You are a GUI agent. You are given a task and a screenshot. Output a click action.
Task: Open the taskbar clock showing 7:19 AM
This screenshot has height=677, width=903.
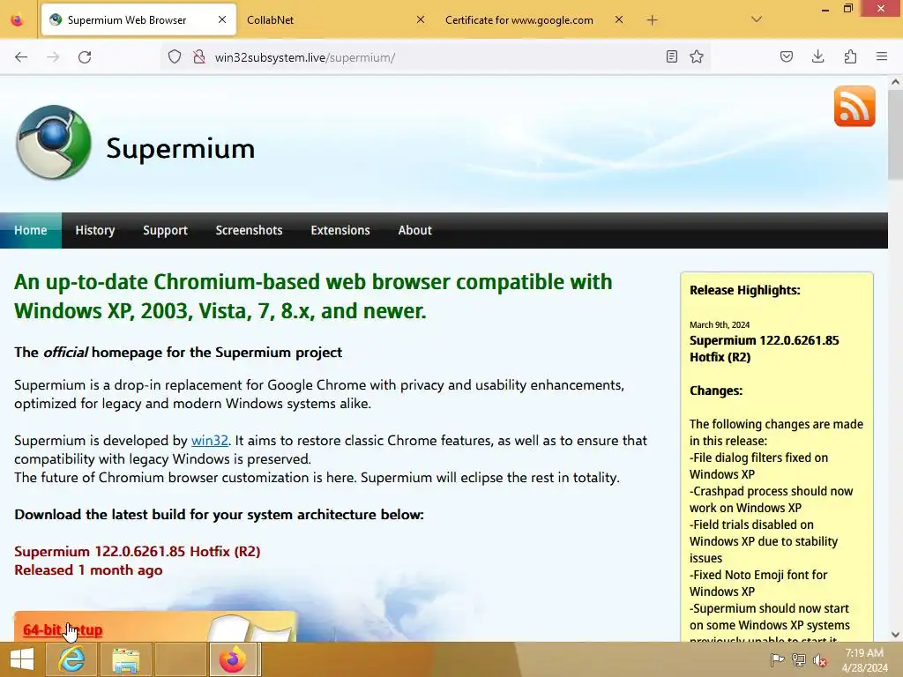864,660
